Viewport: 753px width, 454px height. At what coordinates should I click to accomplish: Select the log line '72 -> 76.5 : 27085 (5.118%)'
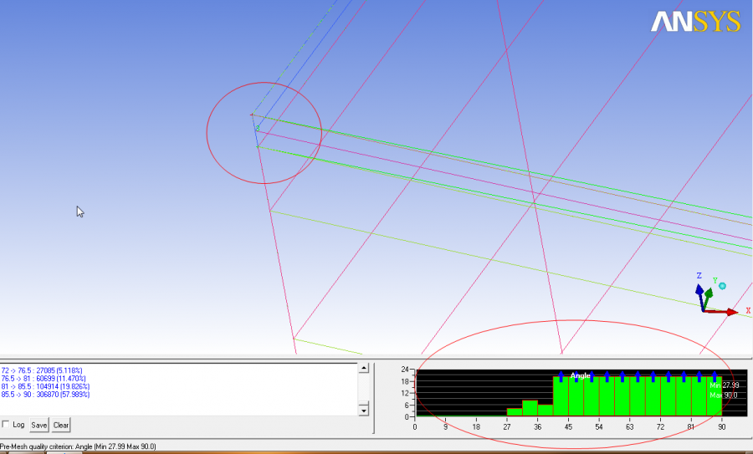42,370
